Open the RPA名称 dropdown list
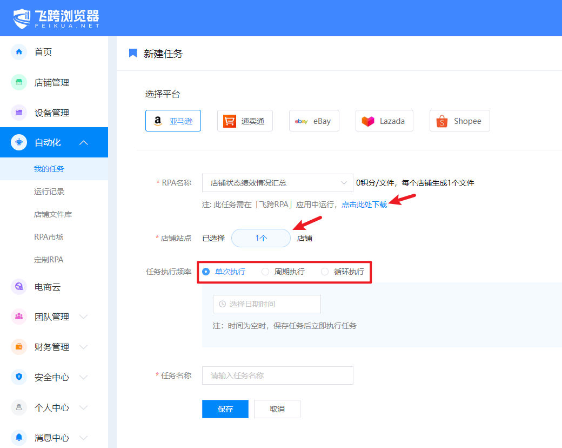Screen dimensions: 562x448 [x=277, y=183]
